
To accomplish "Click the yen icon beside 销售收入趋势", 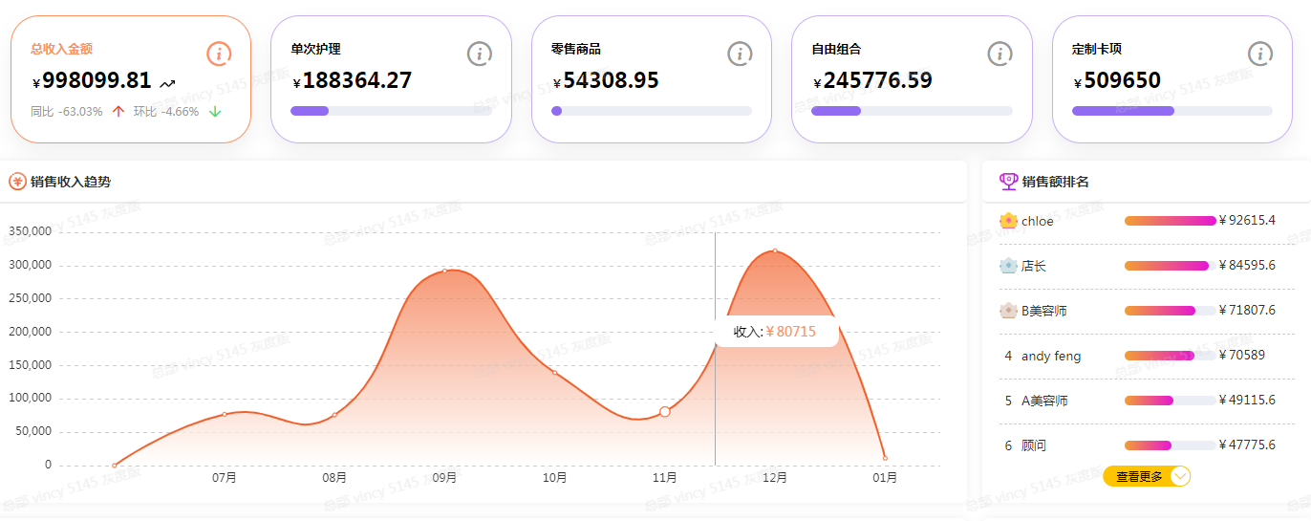I will [x=17, y=182].
